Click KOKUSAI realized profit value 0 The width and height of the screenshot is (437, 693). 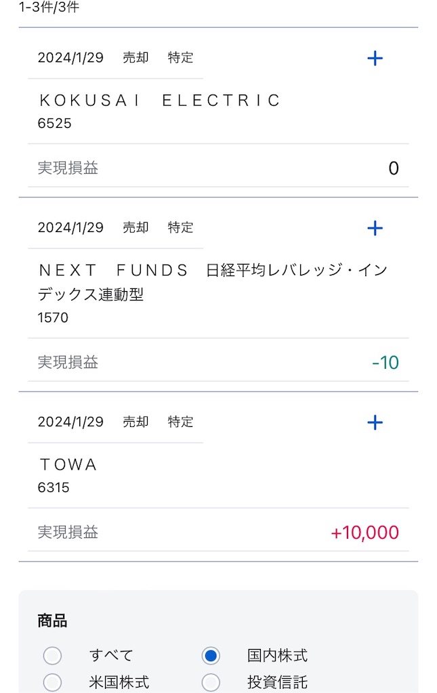click(x=394, y=168)
